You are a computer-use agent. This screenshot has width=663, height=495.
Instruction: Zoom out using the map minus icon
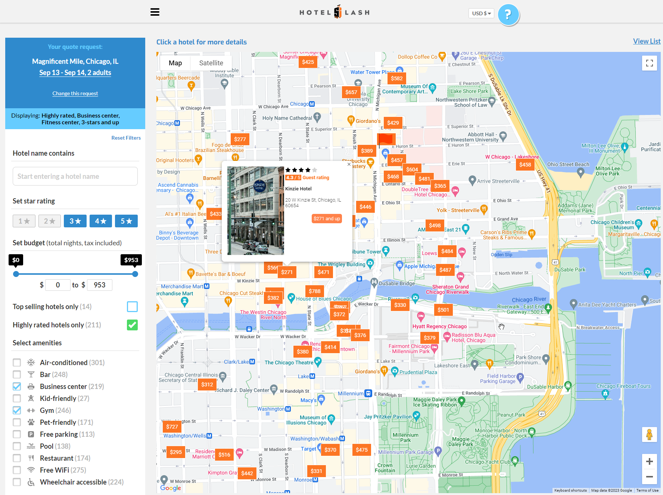650,477
